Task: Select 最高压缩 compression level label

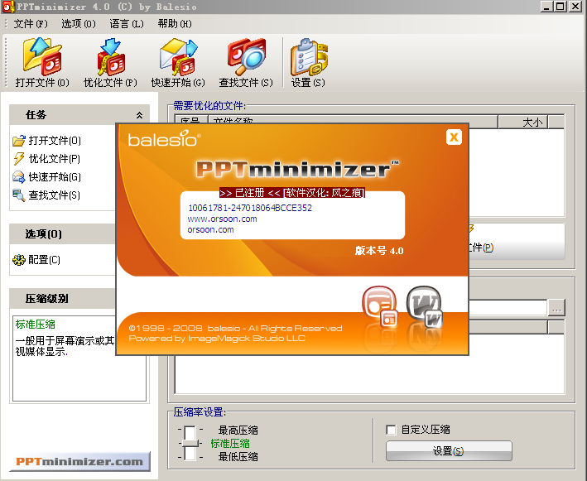Action: click(238, 430)
